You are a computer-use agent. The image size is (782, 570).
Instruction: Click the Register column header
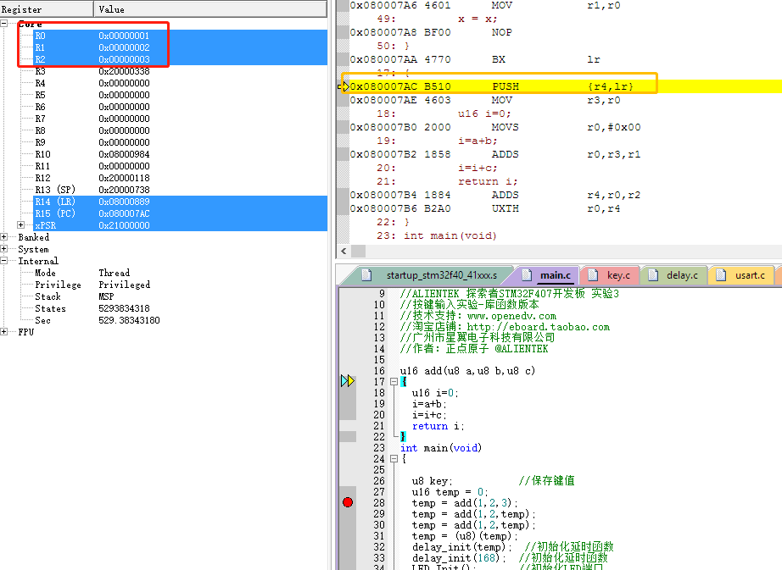47,9
